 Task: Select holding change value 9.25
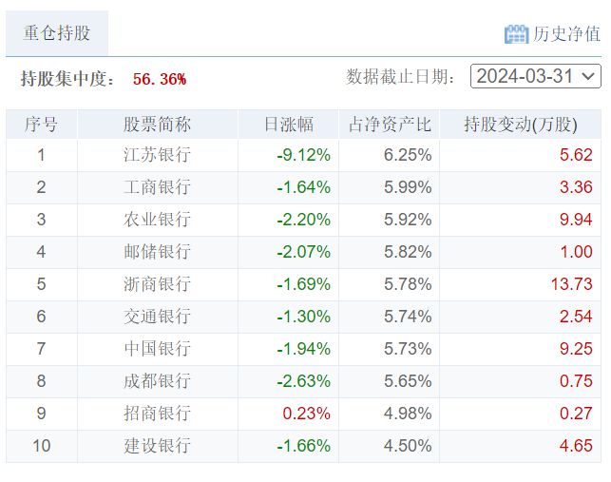click(x=577, y=349)
